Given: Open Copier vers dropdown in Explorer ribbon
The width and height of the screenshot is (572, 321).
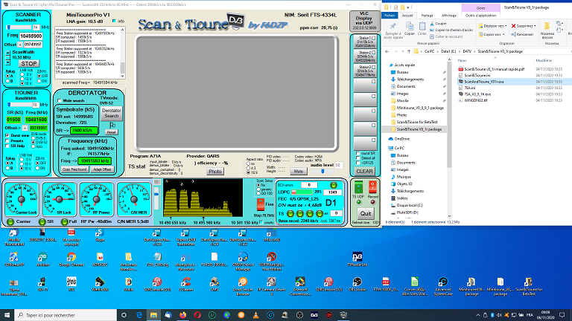Looking at the screenshot, I should point(492,34).
